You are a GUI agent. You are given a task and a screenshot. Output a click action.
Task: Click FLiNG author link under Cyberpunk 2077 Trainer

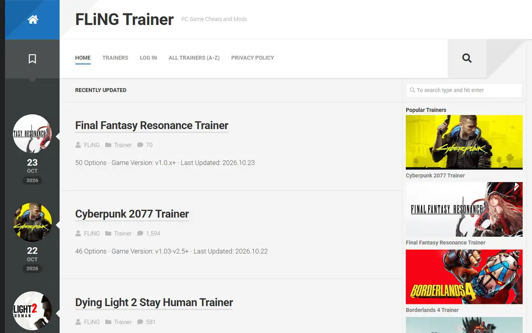[92, 234]
